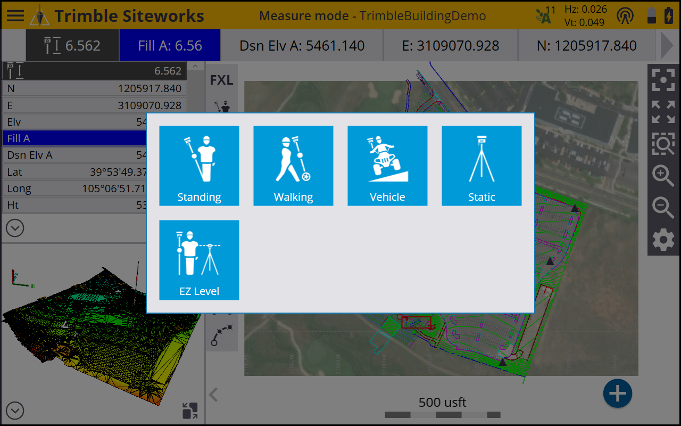This screenshot has height=426, width=681.
Task: Click the info panel scroll-up arrow
Action: [x=195, y=67]
